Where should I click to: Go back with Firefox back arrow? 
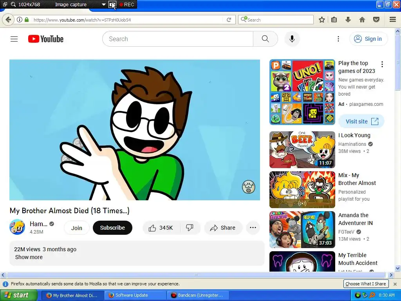(x=9, y=20)
